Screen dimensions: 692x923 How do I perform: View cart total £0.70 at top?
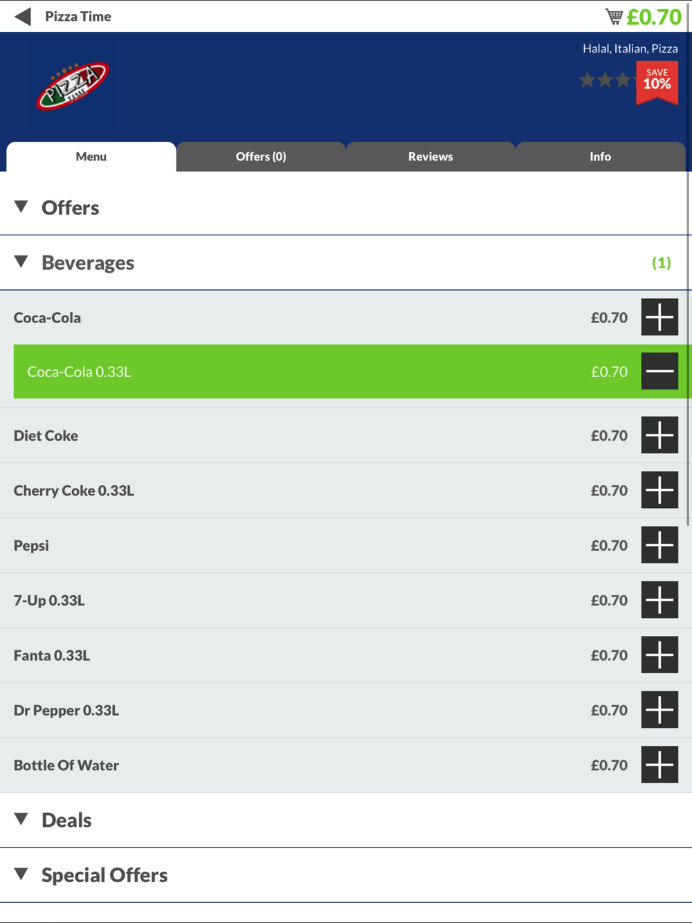tap(654, 17)
